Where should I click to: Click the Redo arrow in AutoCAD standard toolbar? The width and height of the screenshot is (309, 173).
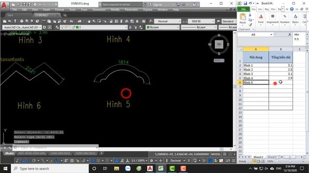coord(79,21)
